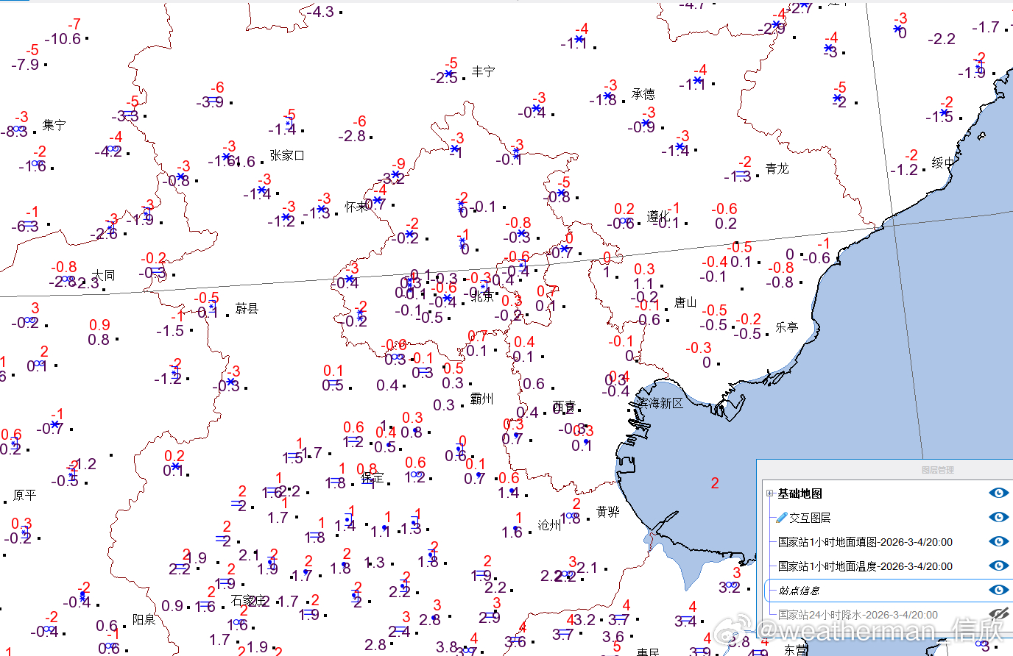Click the pencil icon beside 交互图层
Screen dimensions: 1013x656
pyautogui.click(x=783, y=517)
